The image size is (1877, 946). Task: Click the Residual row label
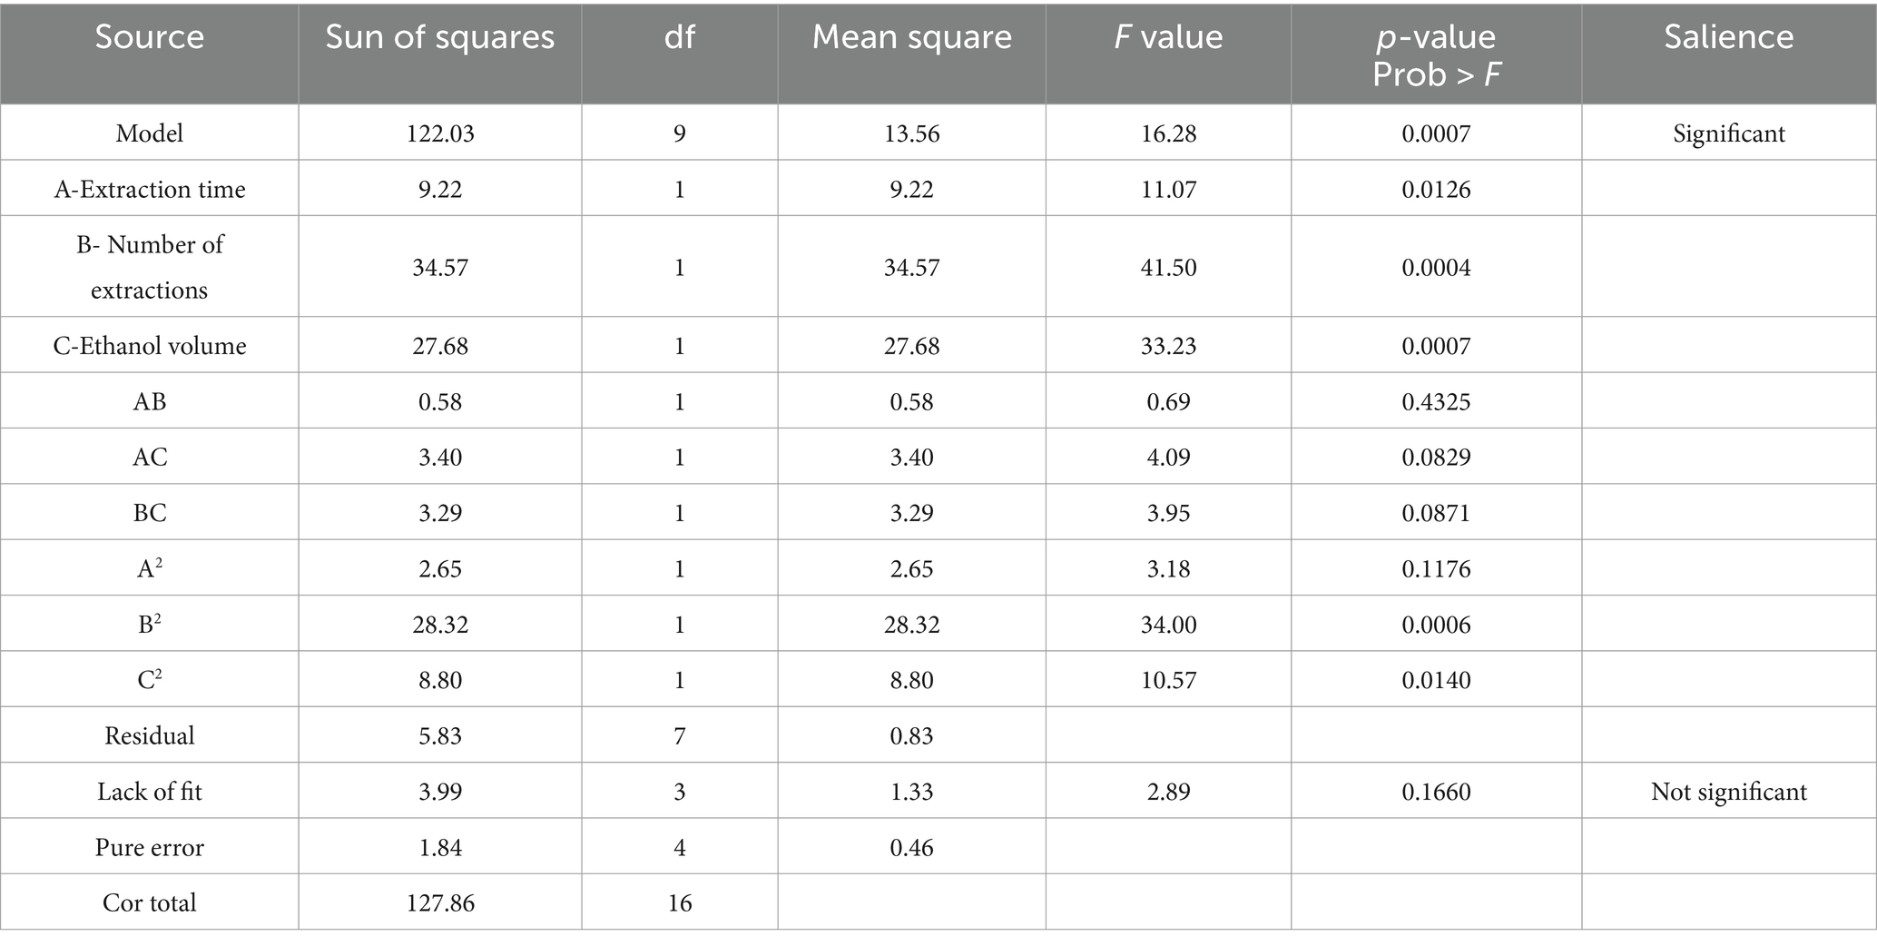tap(150, 735)
